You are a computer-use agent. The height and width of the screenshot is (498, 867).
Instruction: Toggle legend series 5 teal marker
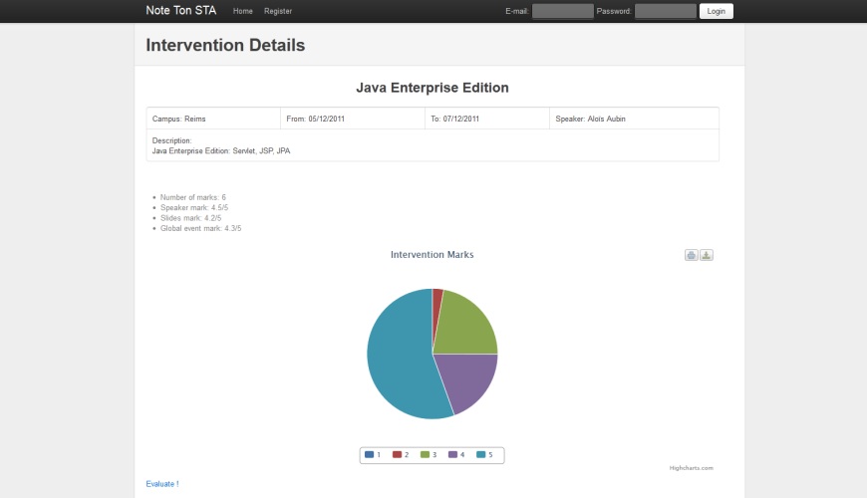[481, 455]
